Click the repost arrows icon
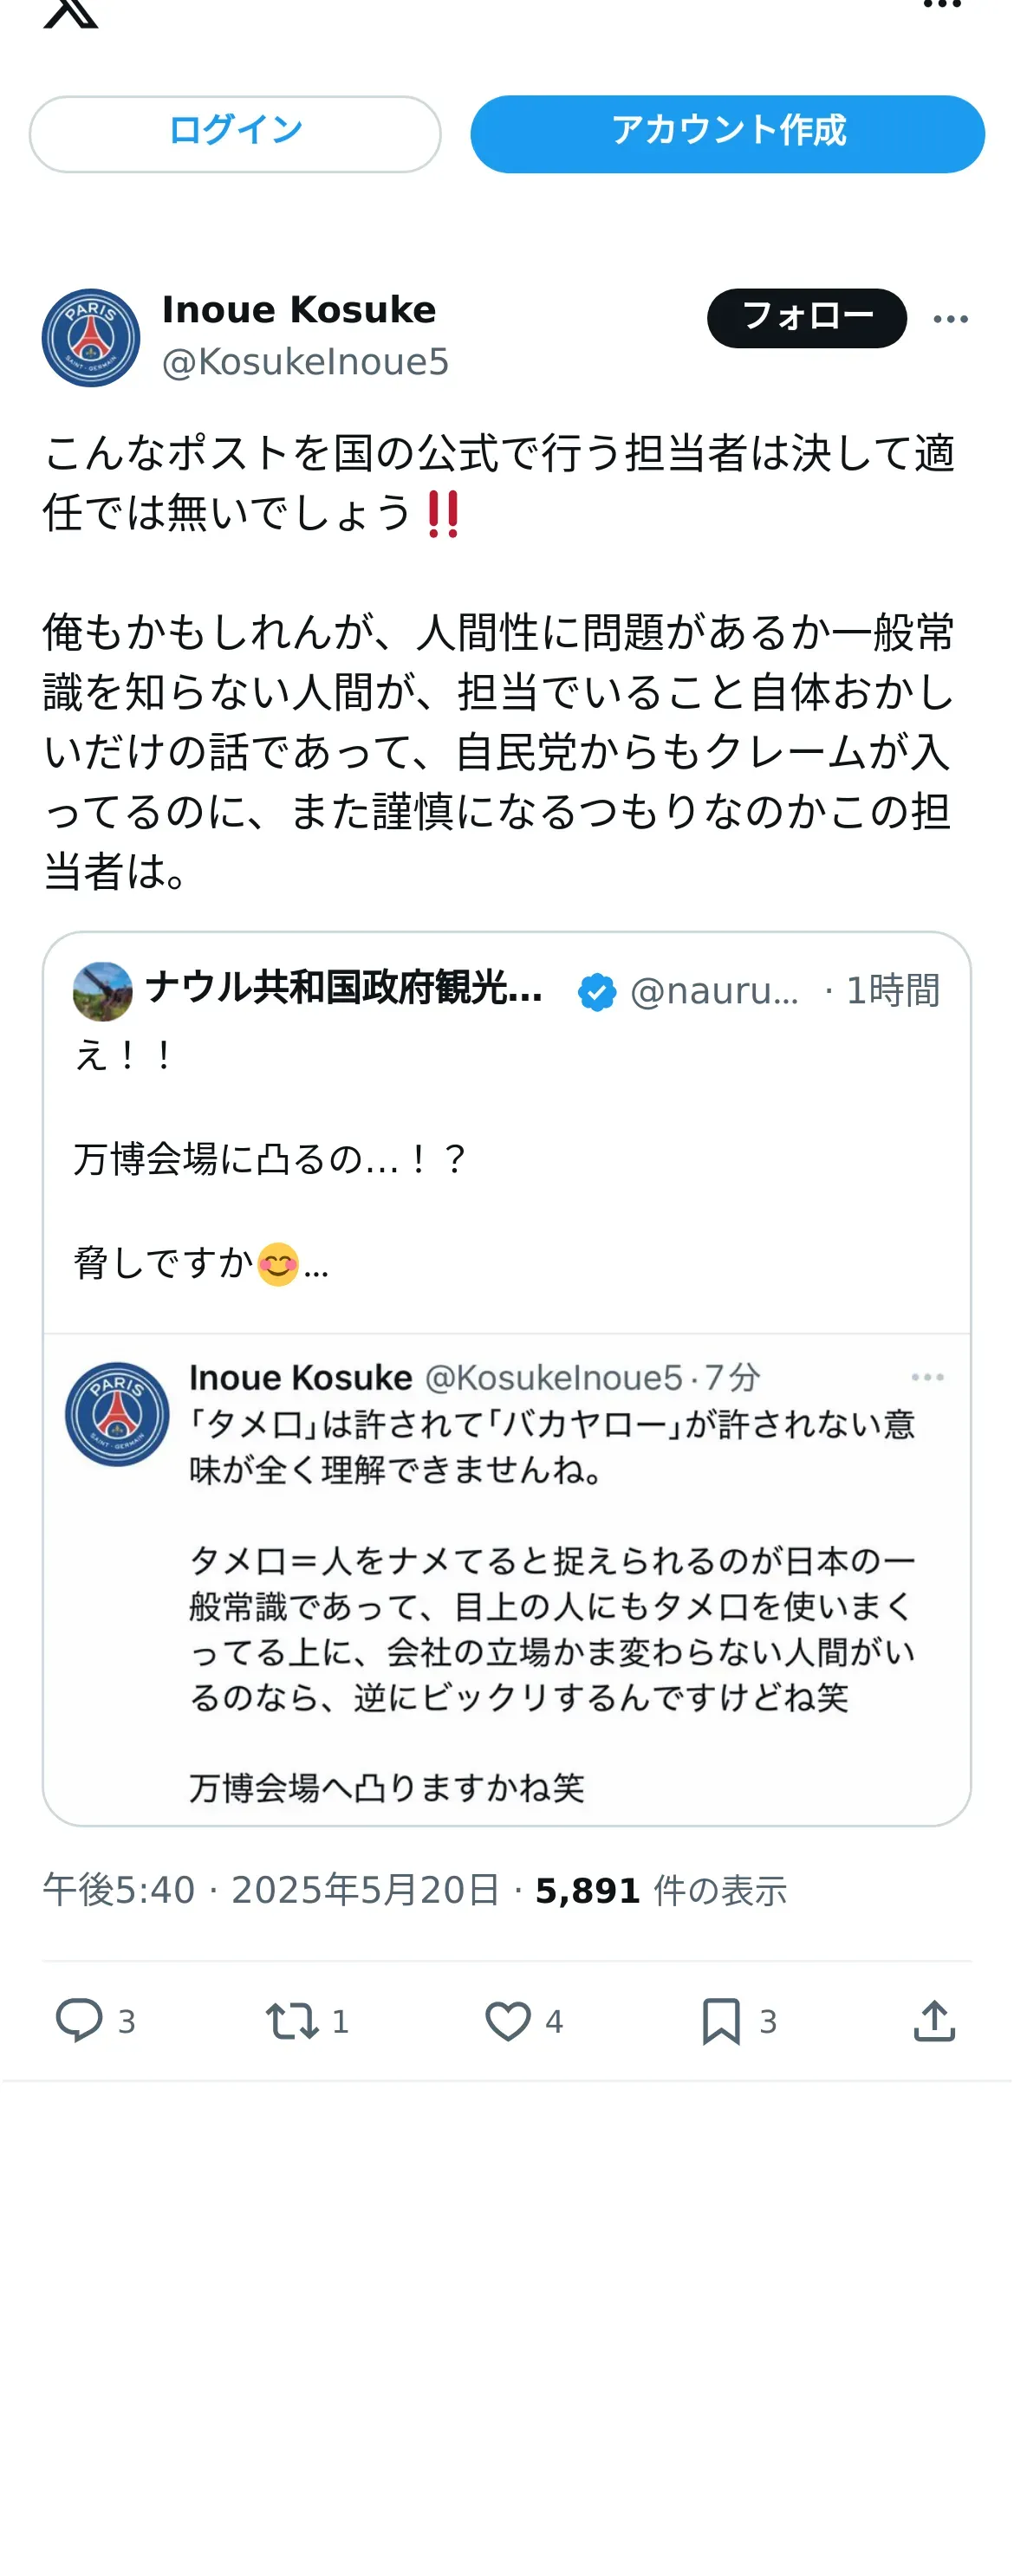1014x2576 pixels. click(x=293, y=2020)
